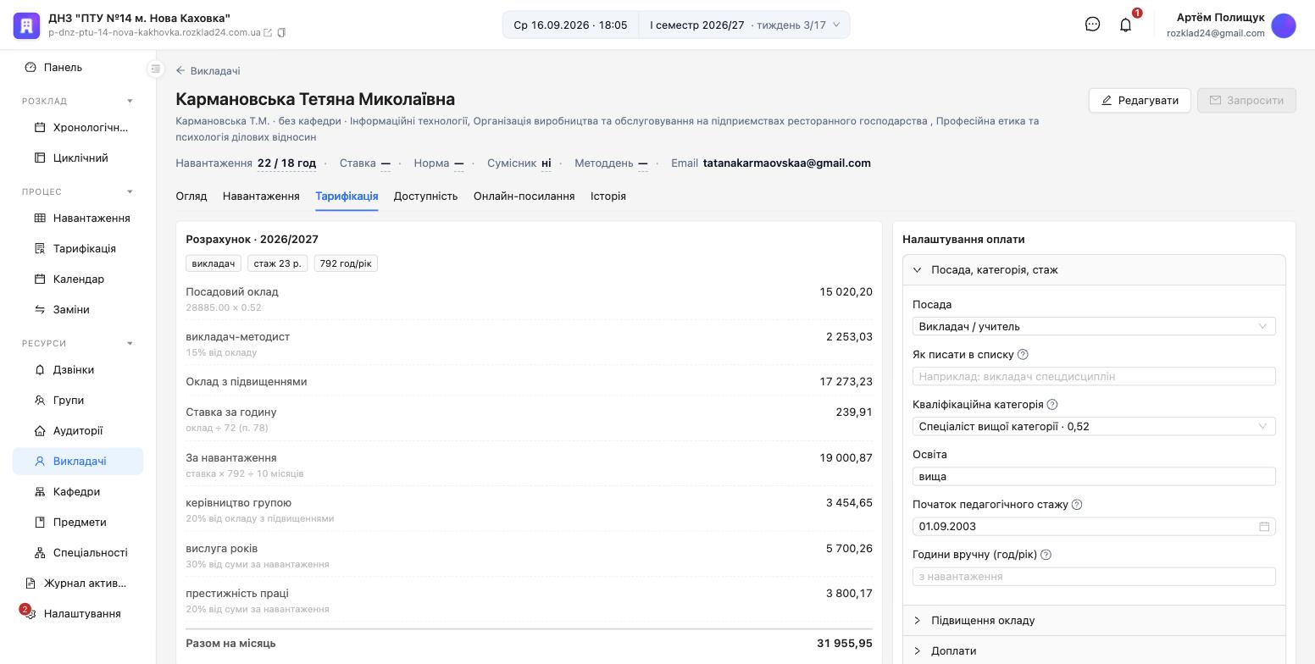Switch to the Онлайн-посилання tab
The height and width of the screenshot is (664, 1315).
(524, 196)
